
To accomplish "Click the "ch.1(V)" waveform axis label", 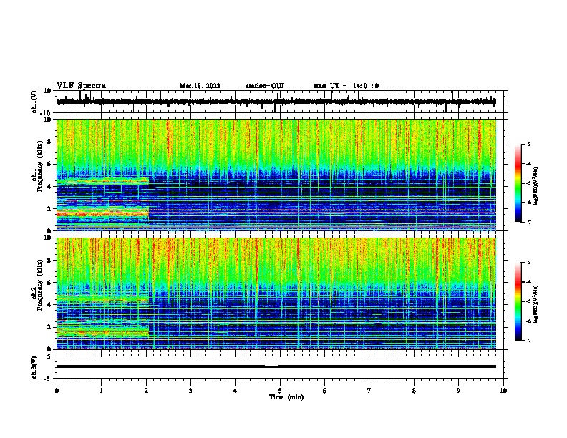I will tap(34, 102).
